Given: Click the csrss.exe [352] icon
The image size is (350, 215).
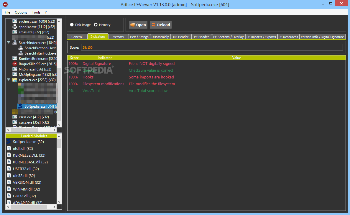Looking at the screenshot, I should click(x=15, y=122).
